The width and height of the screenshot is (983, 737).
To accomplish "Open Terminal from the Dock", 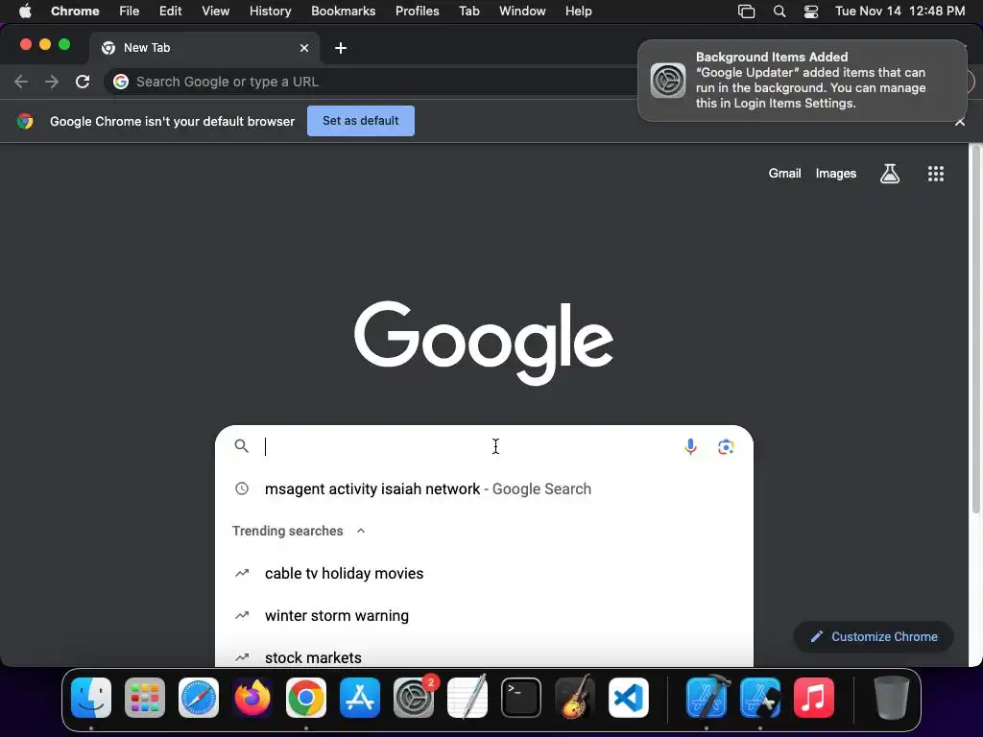I will [x=521, y=698].
